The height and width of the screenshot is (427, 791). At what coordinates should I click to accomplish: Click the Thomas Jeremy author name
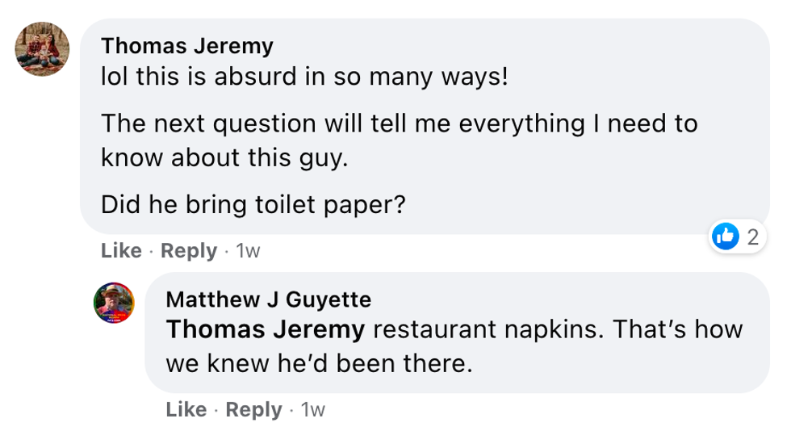tap(186, 46)
